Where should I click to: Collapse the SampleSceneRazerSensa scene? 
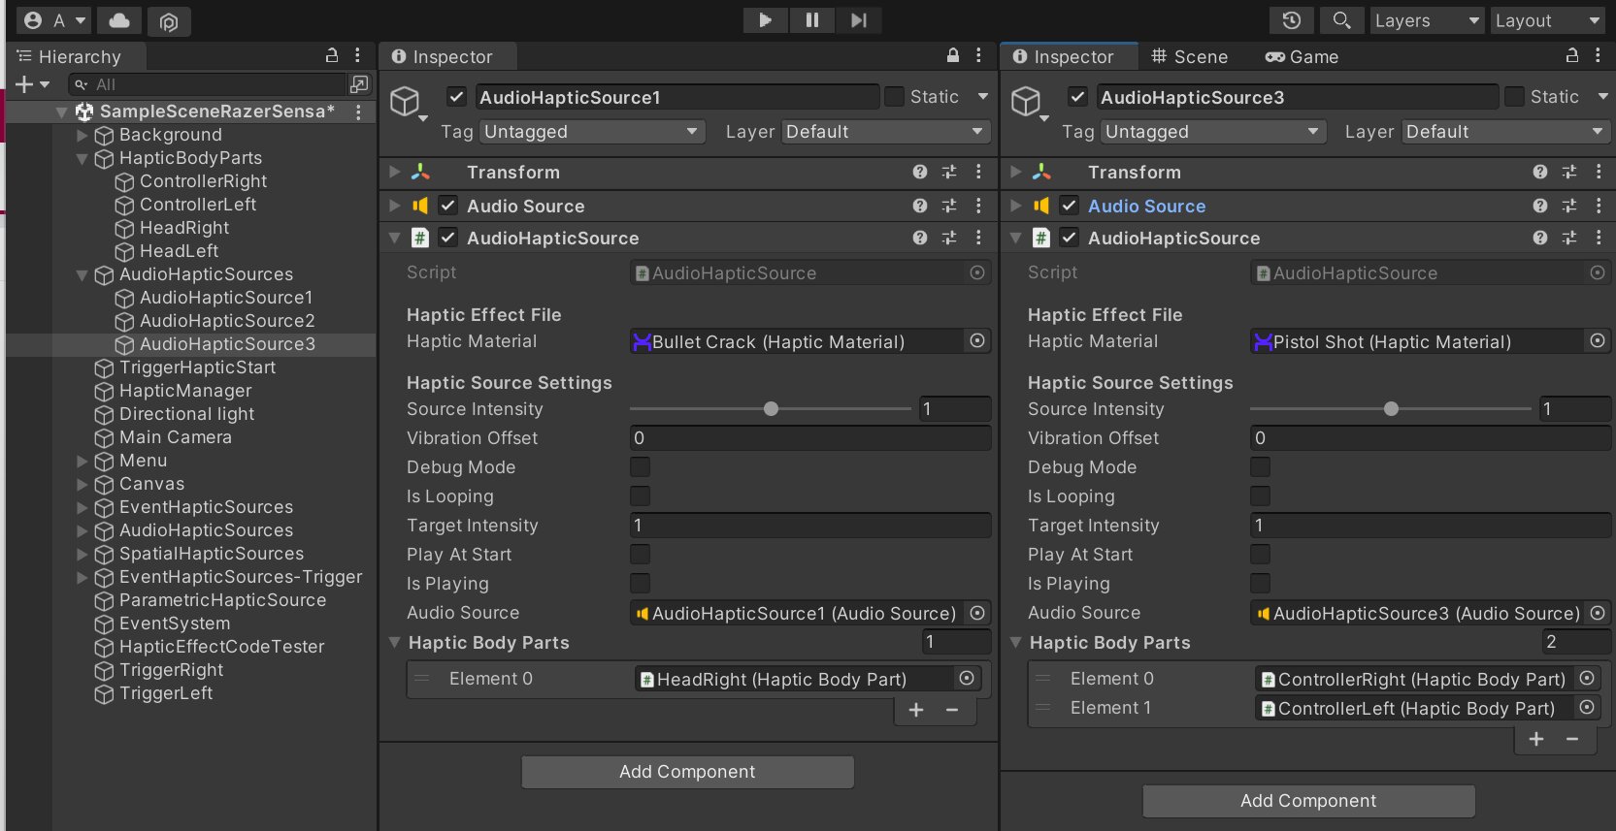[x=62, y=112]
